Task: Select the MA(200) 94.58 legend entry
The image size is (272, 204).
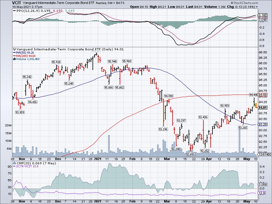Action: [24, 56]
